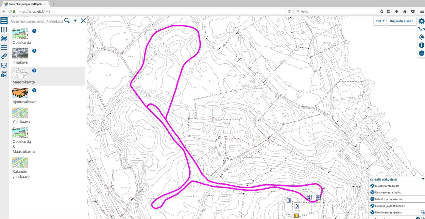The image size is (425, 219).
Task: Remove Muut liikuntapaikat layer from map
Action: click(372, 186)
